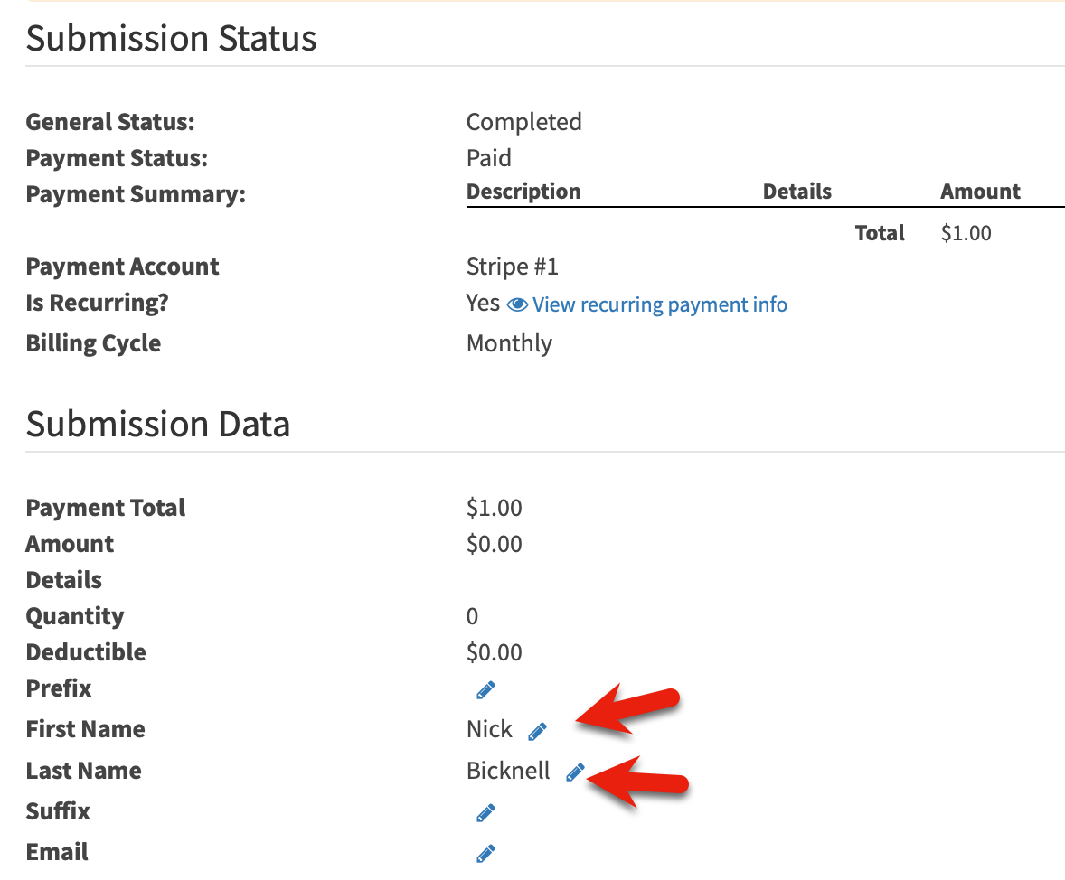Edit the Prefix field with pencil icon
This screenshot has height=880, width=1065.
(x=485, y=691)
